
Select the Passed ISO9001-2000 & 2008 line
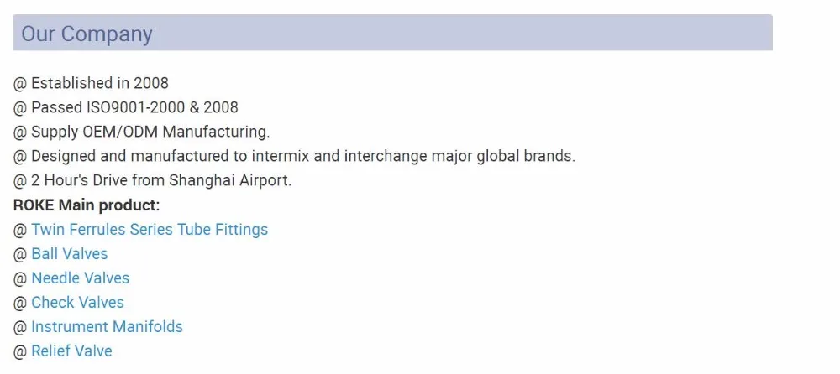[x=126, y=107]
